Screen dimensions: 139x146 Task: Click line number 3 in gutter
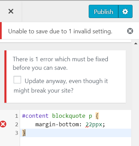pyautogui.click(x=17, y=133)
